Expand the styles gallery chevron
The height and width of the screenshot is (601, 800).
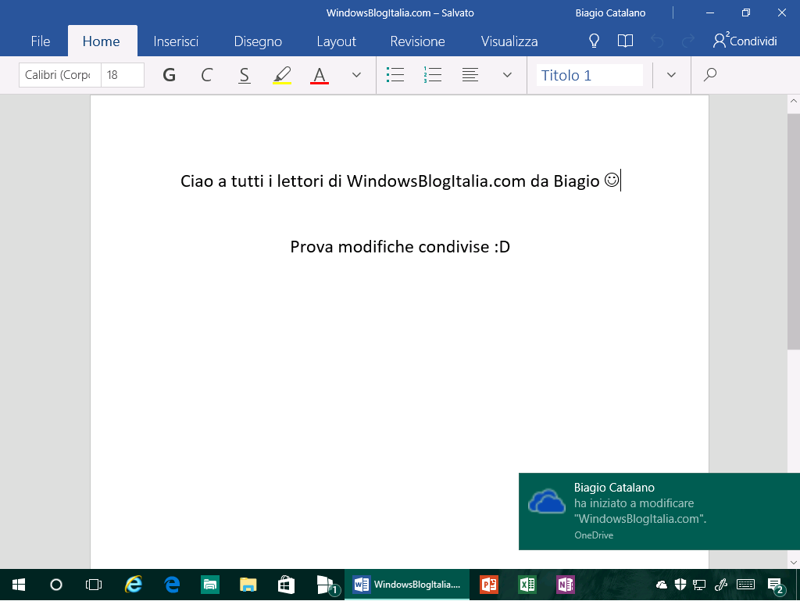[x=671, y=75]
